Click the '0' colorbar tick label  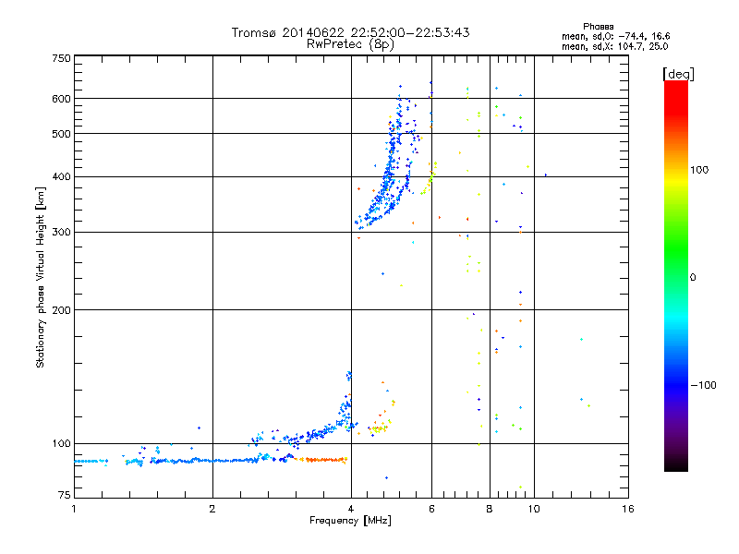[693, 277]
